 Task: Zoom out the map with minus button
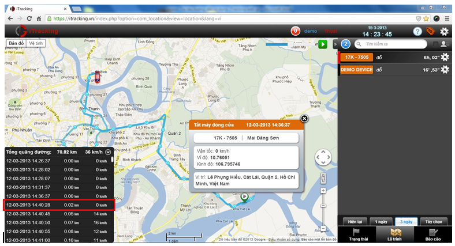tap(323, 228)
